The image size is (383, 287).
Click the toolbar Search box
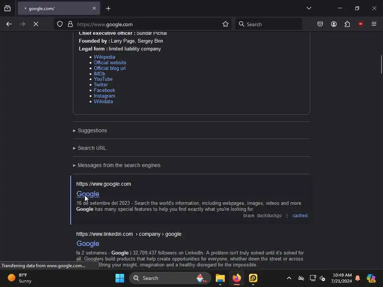(x=269, y=24)
